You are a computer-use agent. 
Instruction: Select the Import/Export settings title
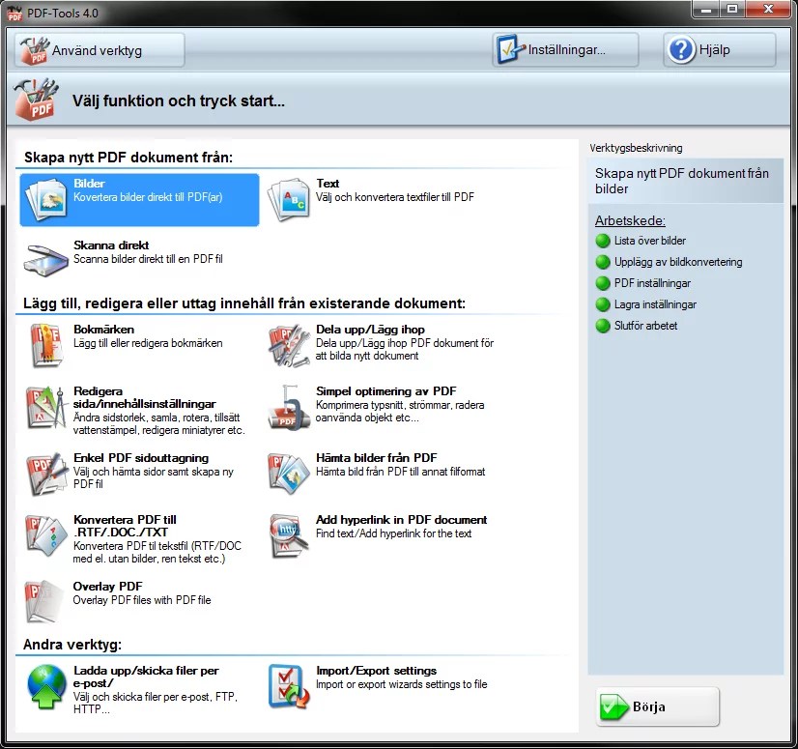(377, 671)
